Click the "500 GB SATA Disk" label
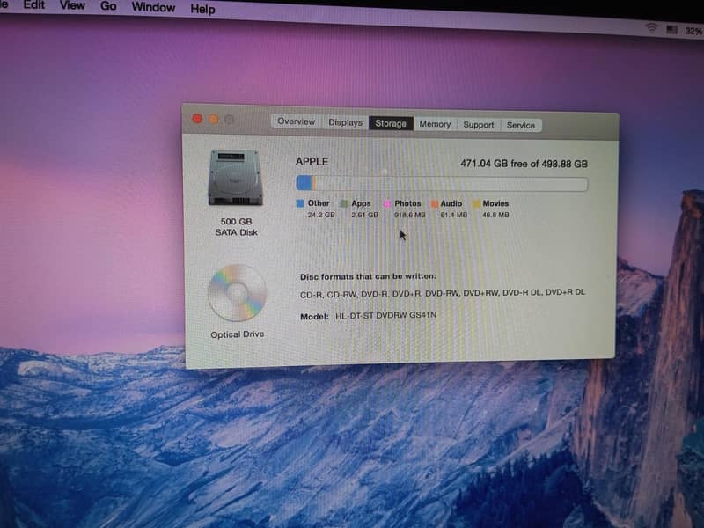704x528 pixels. tap(236, 227)
